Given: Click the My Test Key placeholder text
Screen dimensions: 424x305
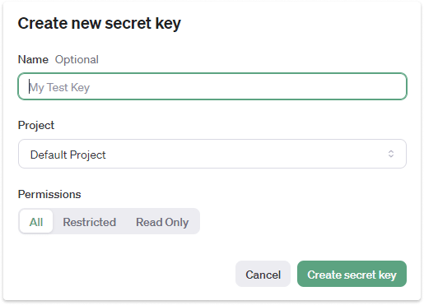Looking at the screenshot, I should (59, 87).
